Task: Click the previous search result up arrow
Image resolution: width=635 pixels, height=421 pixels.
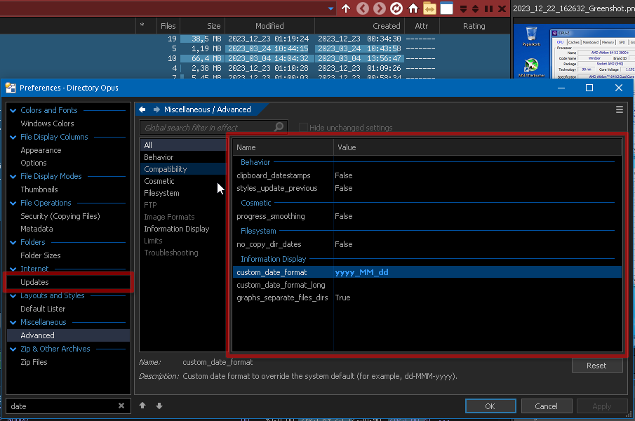Action: (142, 406)
